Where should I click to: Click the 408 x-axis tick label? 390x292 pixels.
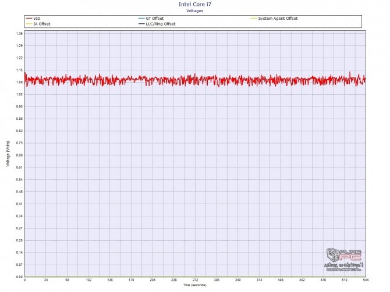[x=281, y=280]
